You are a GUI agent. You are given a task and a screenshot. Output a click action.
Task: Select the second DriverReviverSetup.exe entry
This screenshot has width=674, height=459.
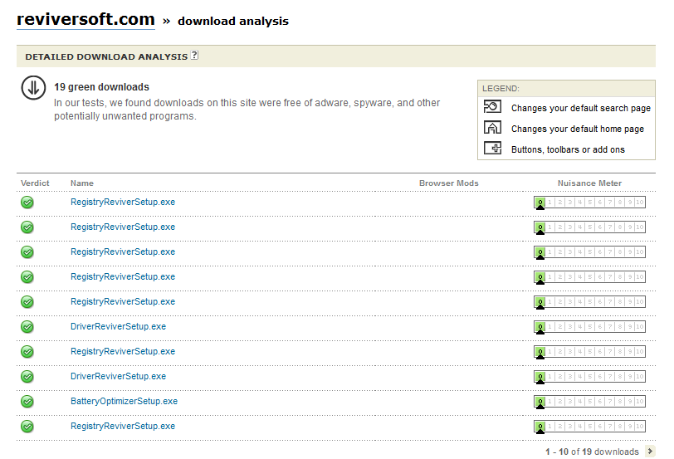[118, 376]
